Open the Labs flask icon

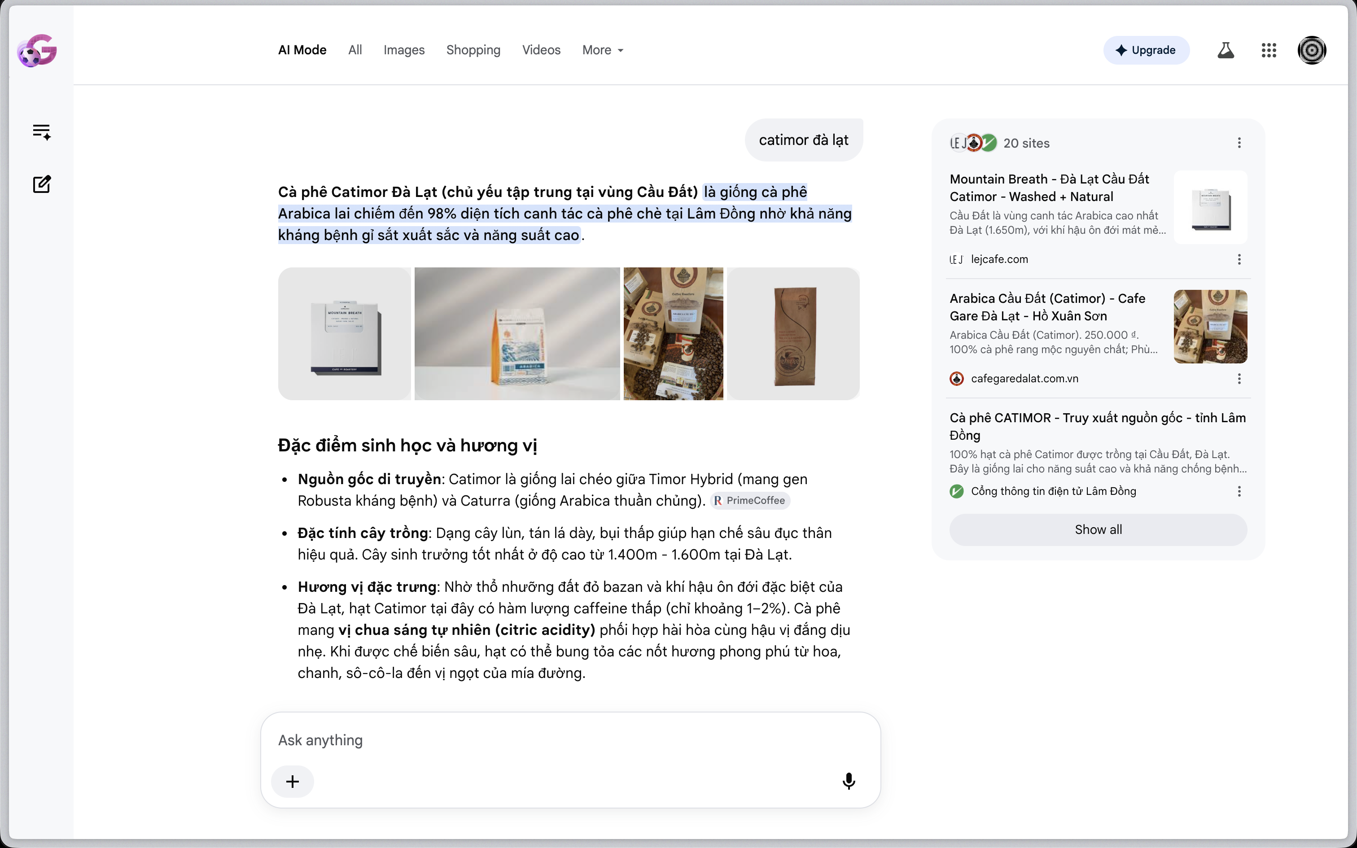pos(1226,50)
